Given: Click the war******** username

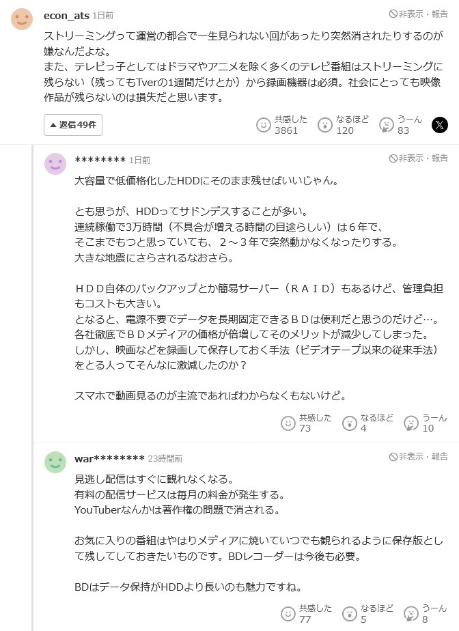Looking at the screenshot, I should 109,458.
